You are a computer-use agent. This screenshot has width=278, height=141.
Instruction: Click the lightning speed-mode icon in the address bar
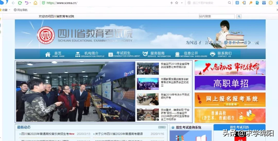pyautogui.click(x=171, y=3)
